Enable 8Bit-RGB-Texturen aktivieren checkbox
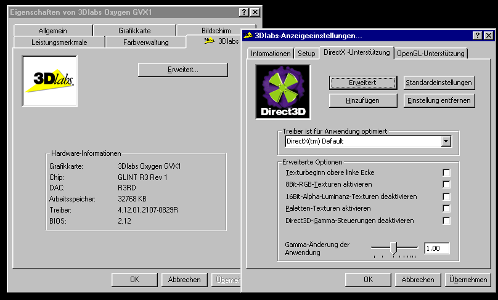The height and width of the screenshot is (300, 498). point(446,184)
